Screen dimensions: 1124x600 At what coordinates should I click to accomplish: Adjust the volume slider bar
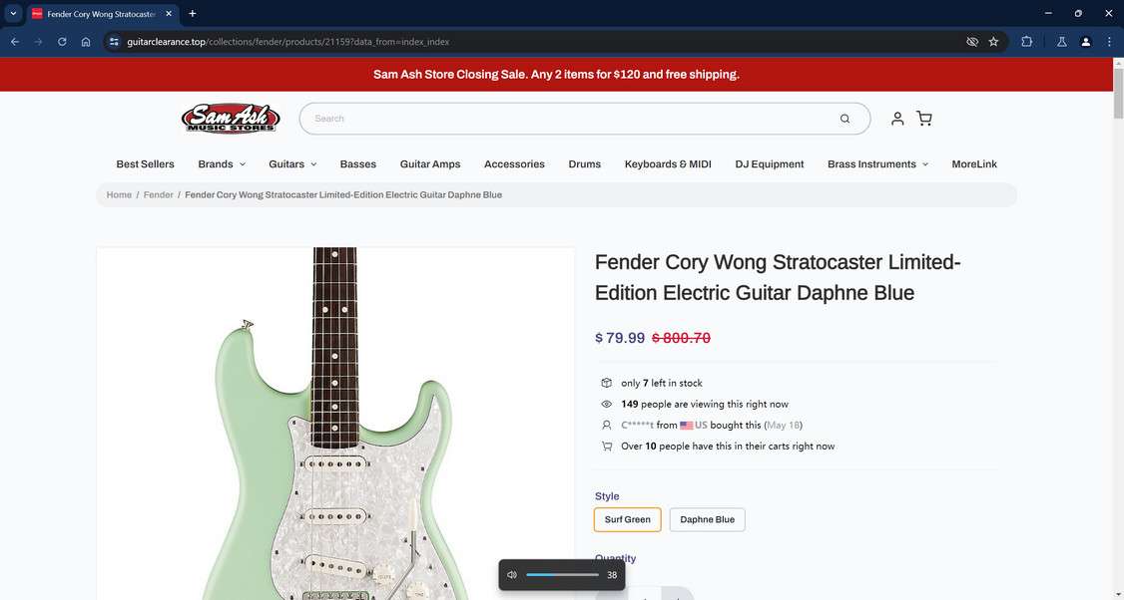pos(563,575)
